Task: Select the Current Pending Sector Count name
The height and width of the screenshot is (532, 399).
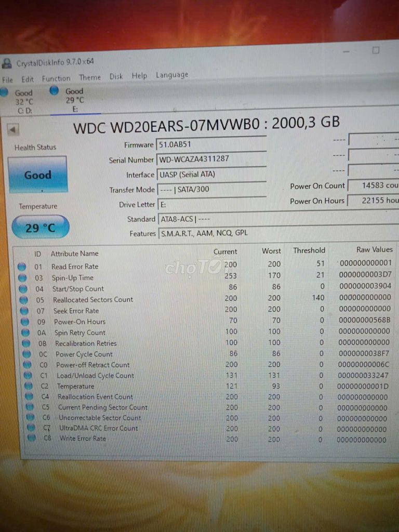Action: [103, 407]
